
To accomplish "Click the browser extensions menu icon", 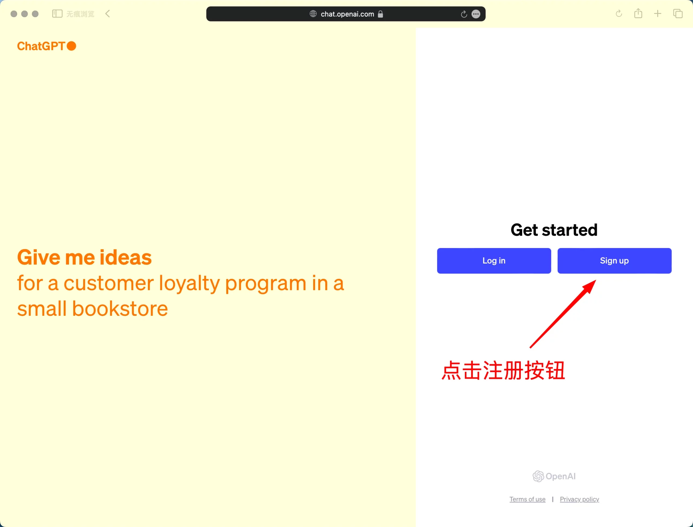I will 476,14.
